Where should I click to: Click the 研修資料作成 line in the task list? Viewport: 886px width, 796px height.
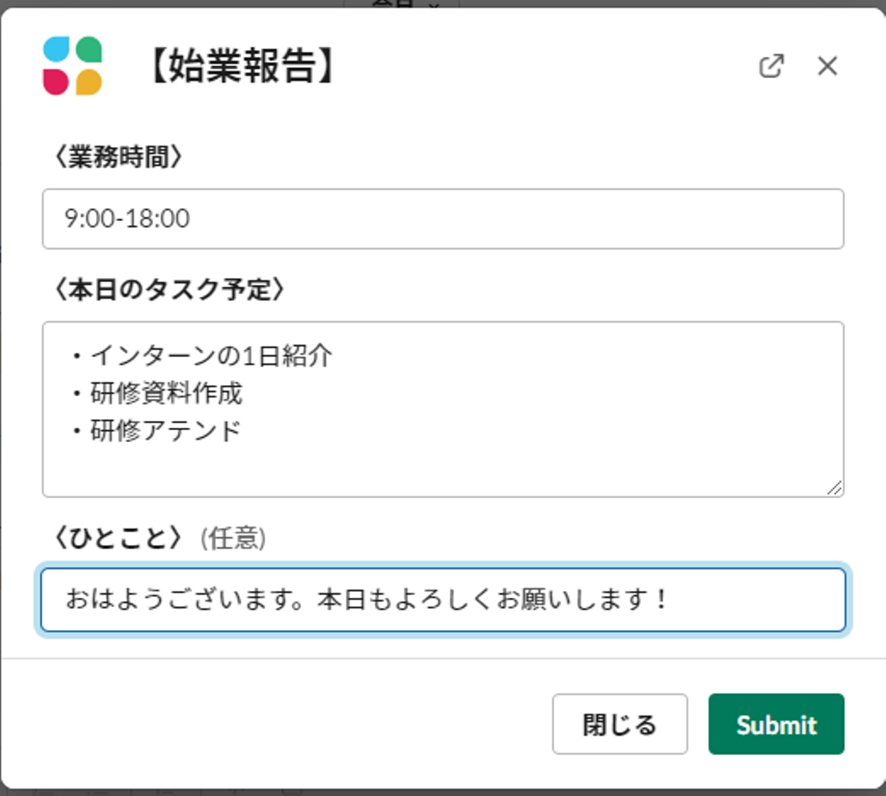(166, 393)
